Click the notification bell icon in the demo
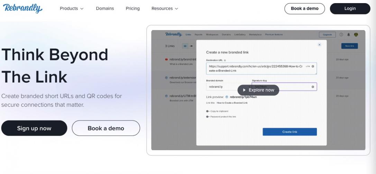Screen dimensions: 376x174 (349, 35)
